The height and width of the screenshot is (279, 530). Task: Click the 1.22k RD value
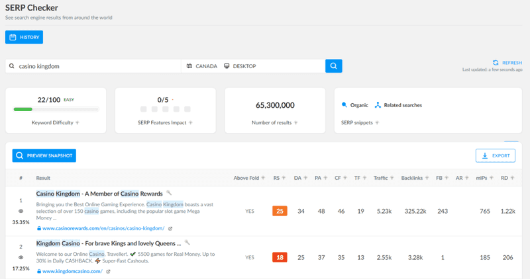click(507, 211)
